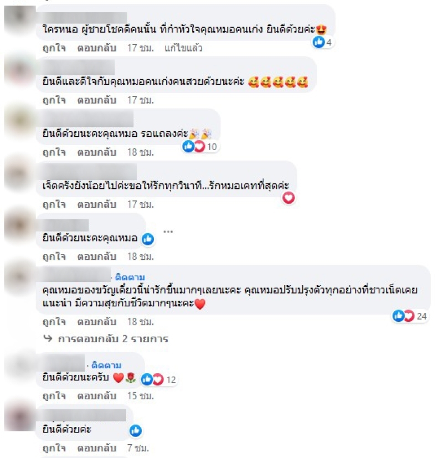This screenshot has height=458, width=443.
Task: Open the first commenter's avatar
Action: 20,20
